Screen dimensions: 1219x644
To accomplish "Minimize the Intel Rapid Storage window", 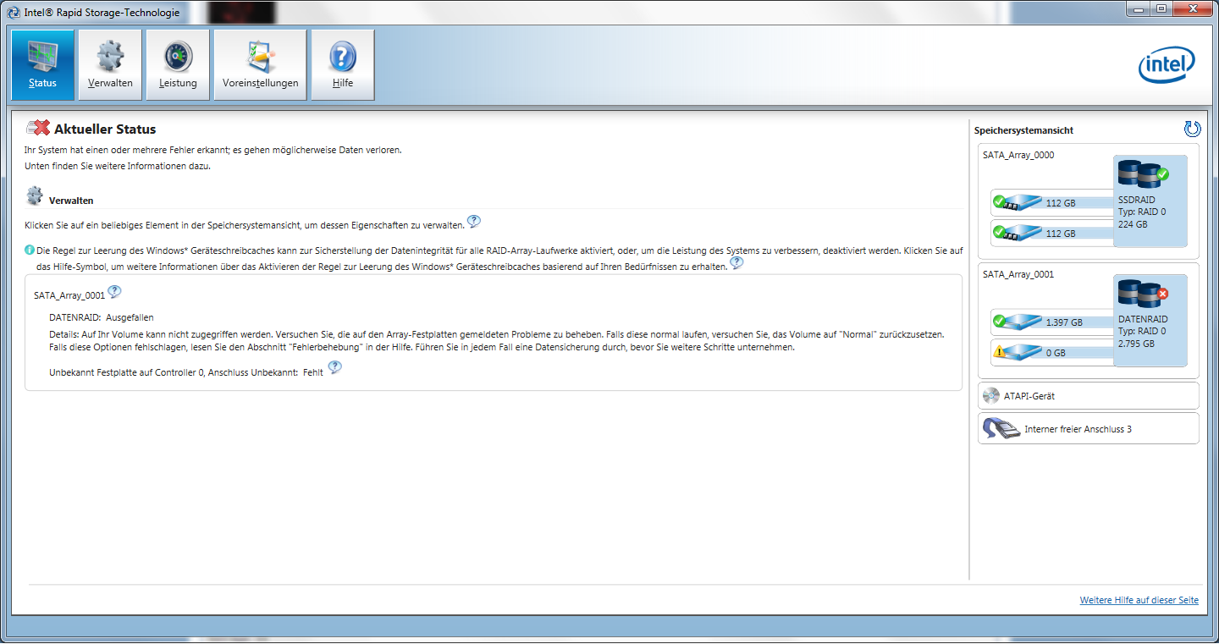I will [1138, 9].
